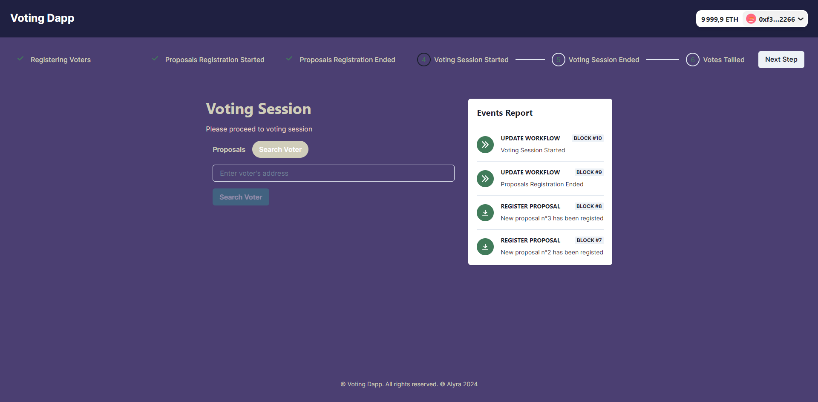Click the proposal n°3 download icon

(x=485, y=213)
